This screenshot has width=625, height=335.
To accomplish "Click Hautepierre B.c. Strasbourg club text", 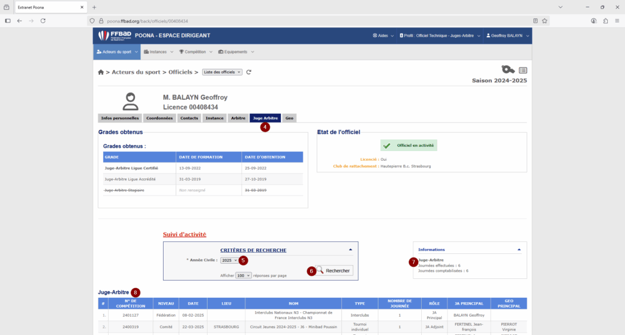I will click(x=406, y=166).
